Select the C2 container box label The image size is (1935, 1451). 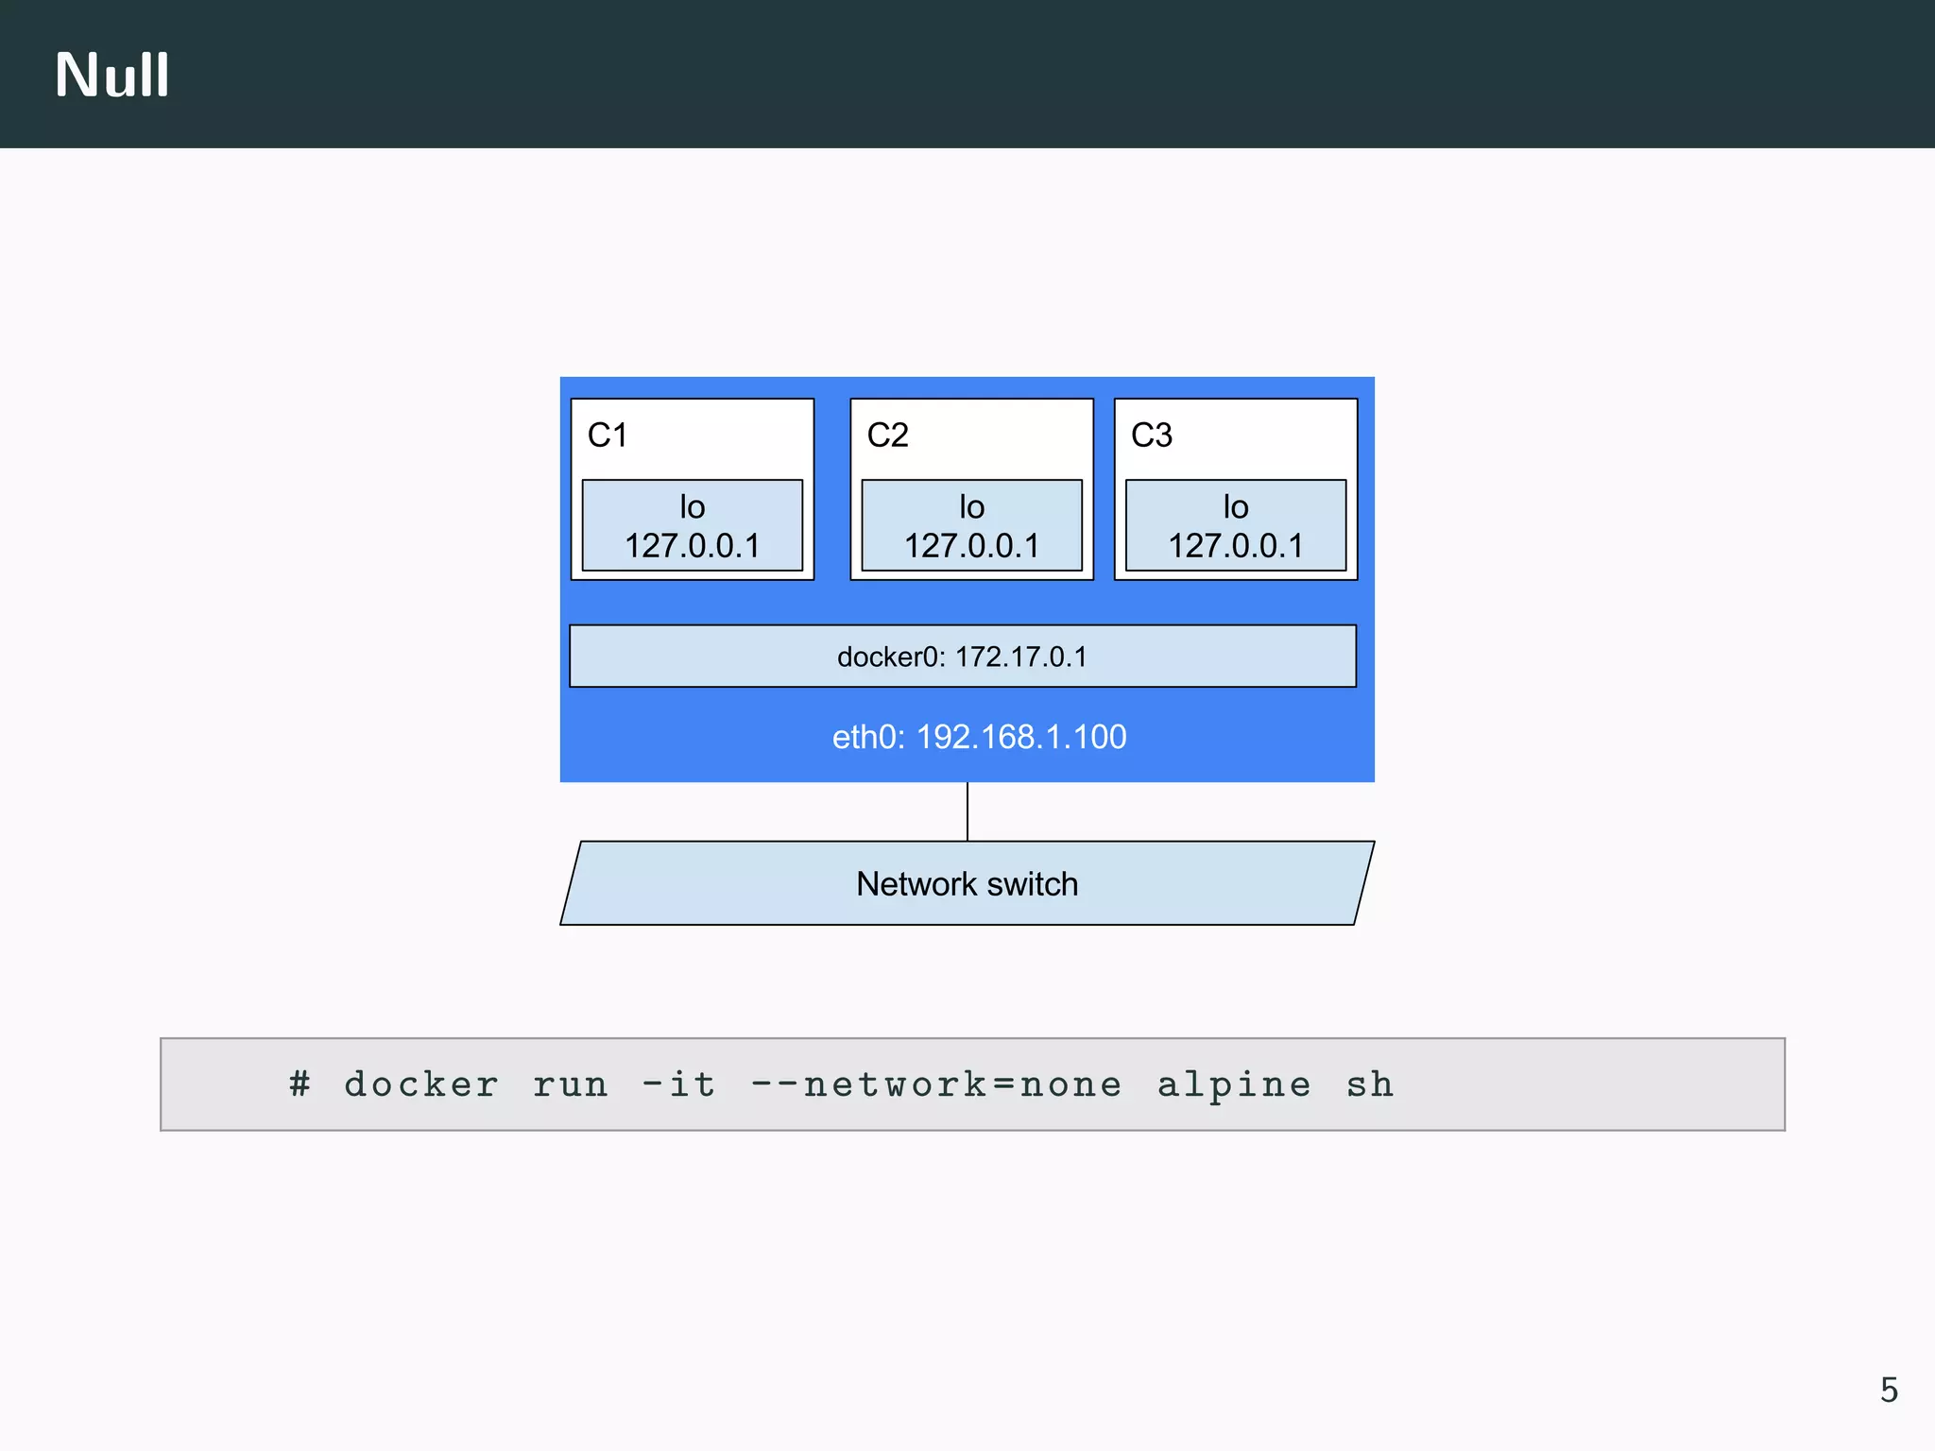pos(887,435)
